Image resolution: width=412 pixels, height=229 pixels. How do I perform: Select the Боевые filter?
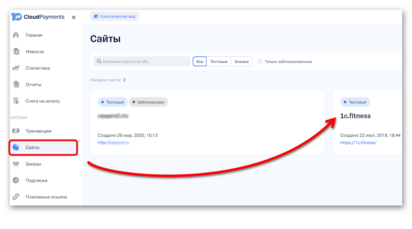242,61
